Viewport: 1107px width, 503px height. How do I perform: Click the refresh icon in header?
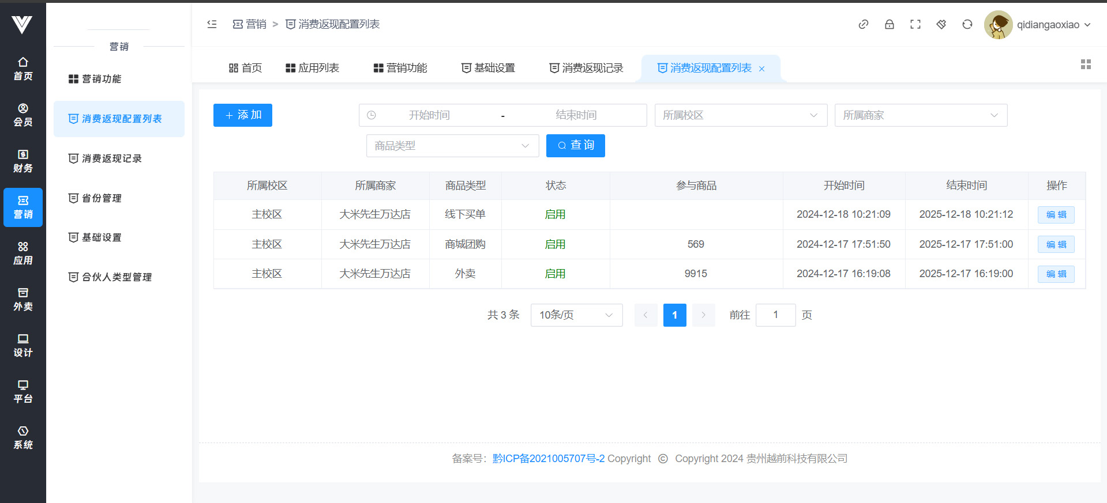[x=967, y=24]
